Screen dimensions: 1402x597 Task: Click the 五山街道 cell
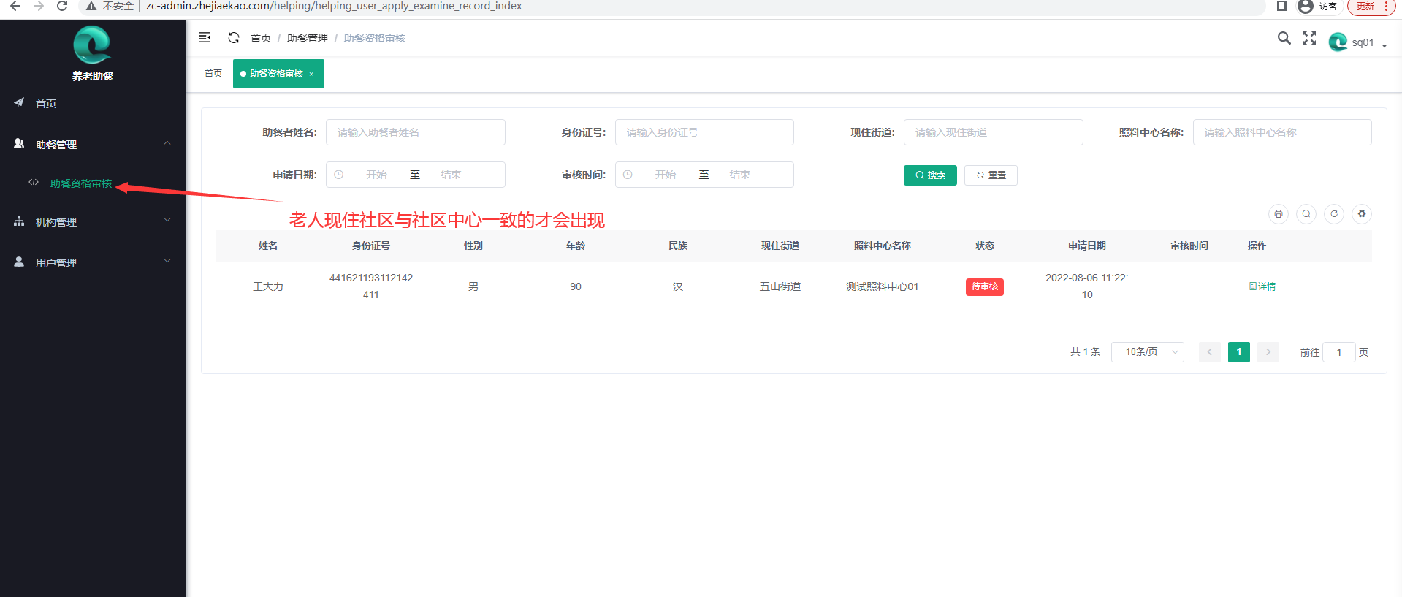[x=780, y=286]
